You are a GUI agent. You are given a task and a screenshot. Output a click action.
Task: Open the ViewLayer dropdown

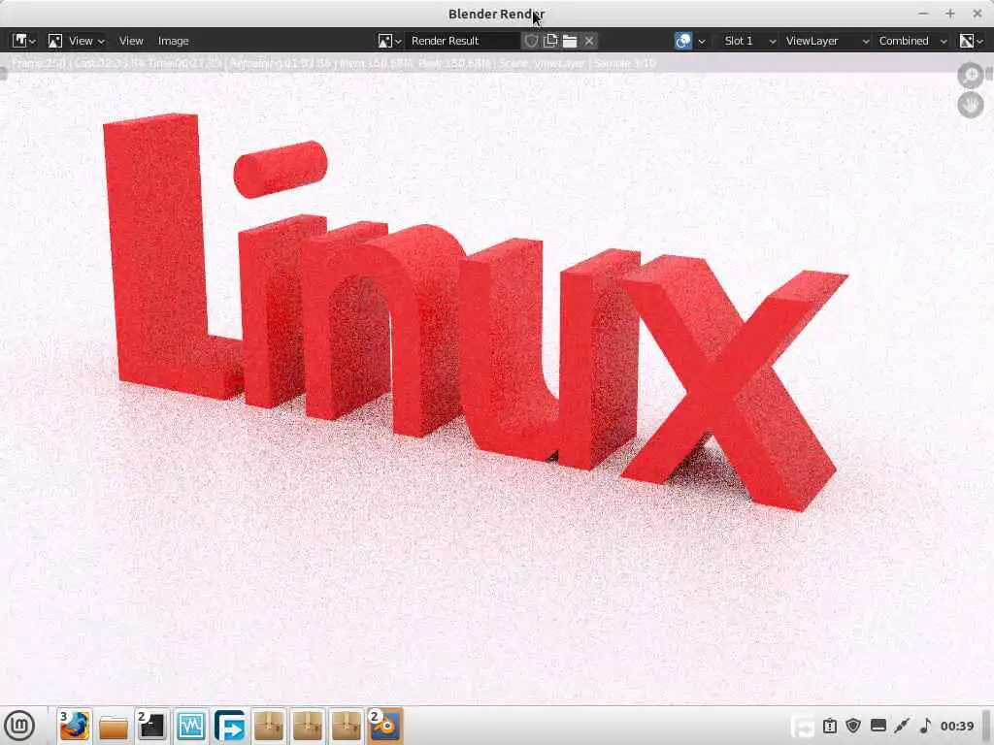point(827,41)
